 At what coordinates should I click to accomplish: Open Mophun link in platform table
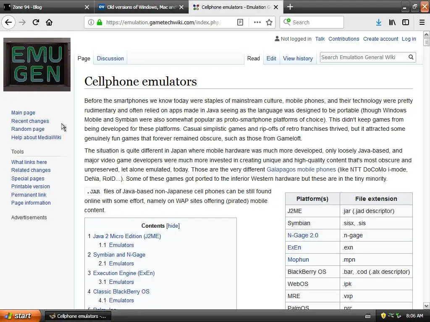[x=298, y=260]
